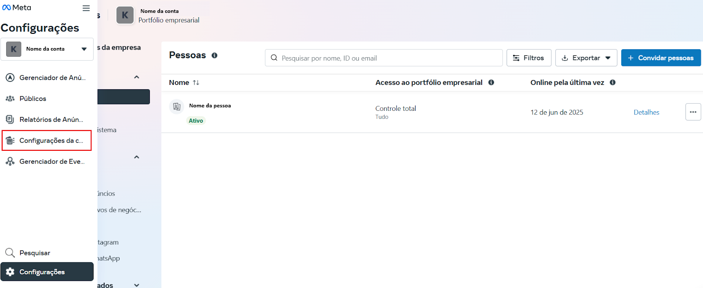Click the Configurações da conta icon
The height and width of the screenshot is (288, 703).
10,141
